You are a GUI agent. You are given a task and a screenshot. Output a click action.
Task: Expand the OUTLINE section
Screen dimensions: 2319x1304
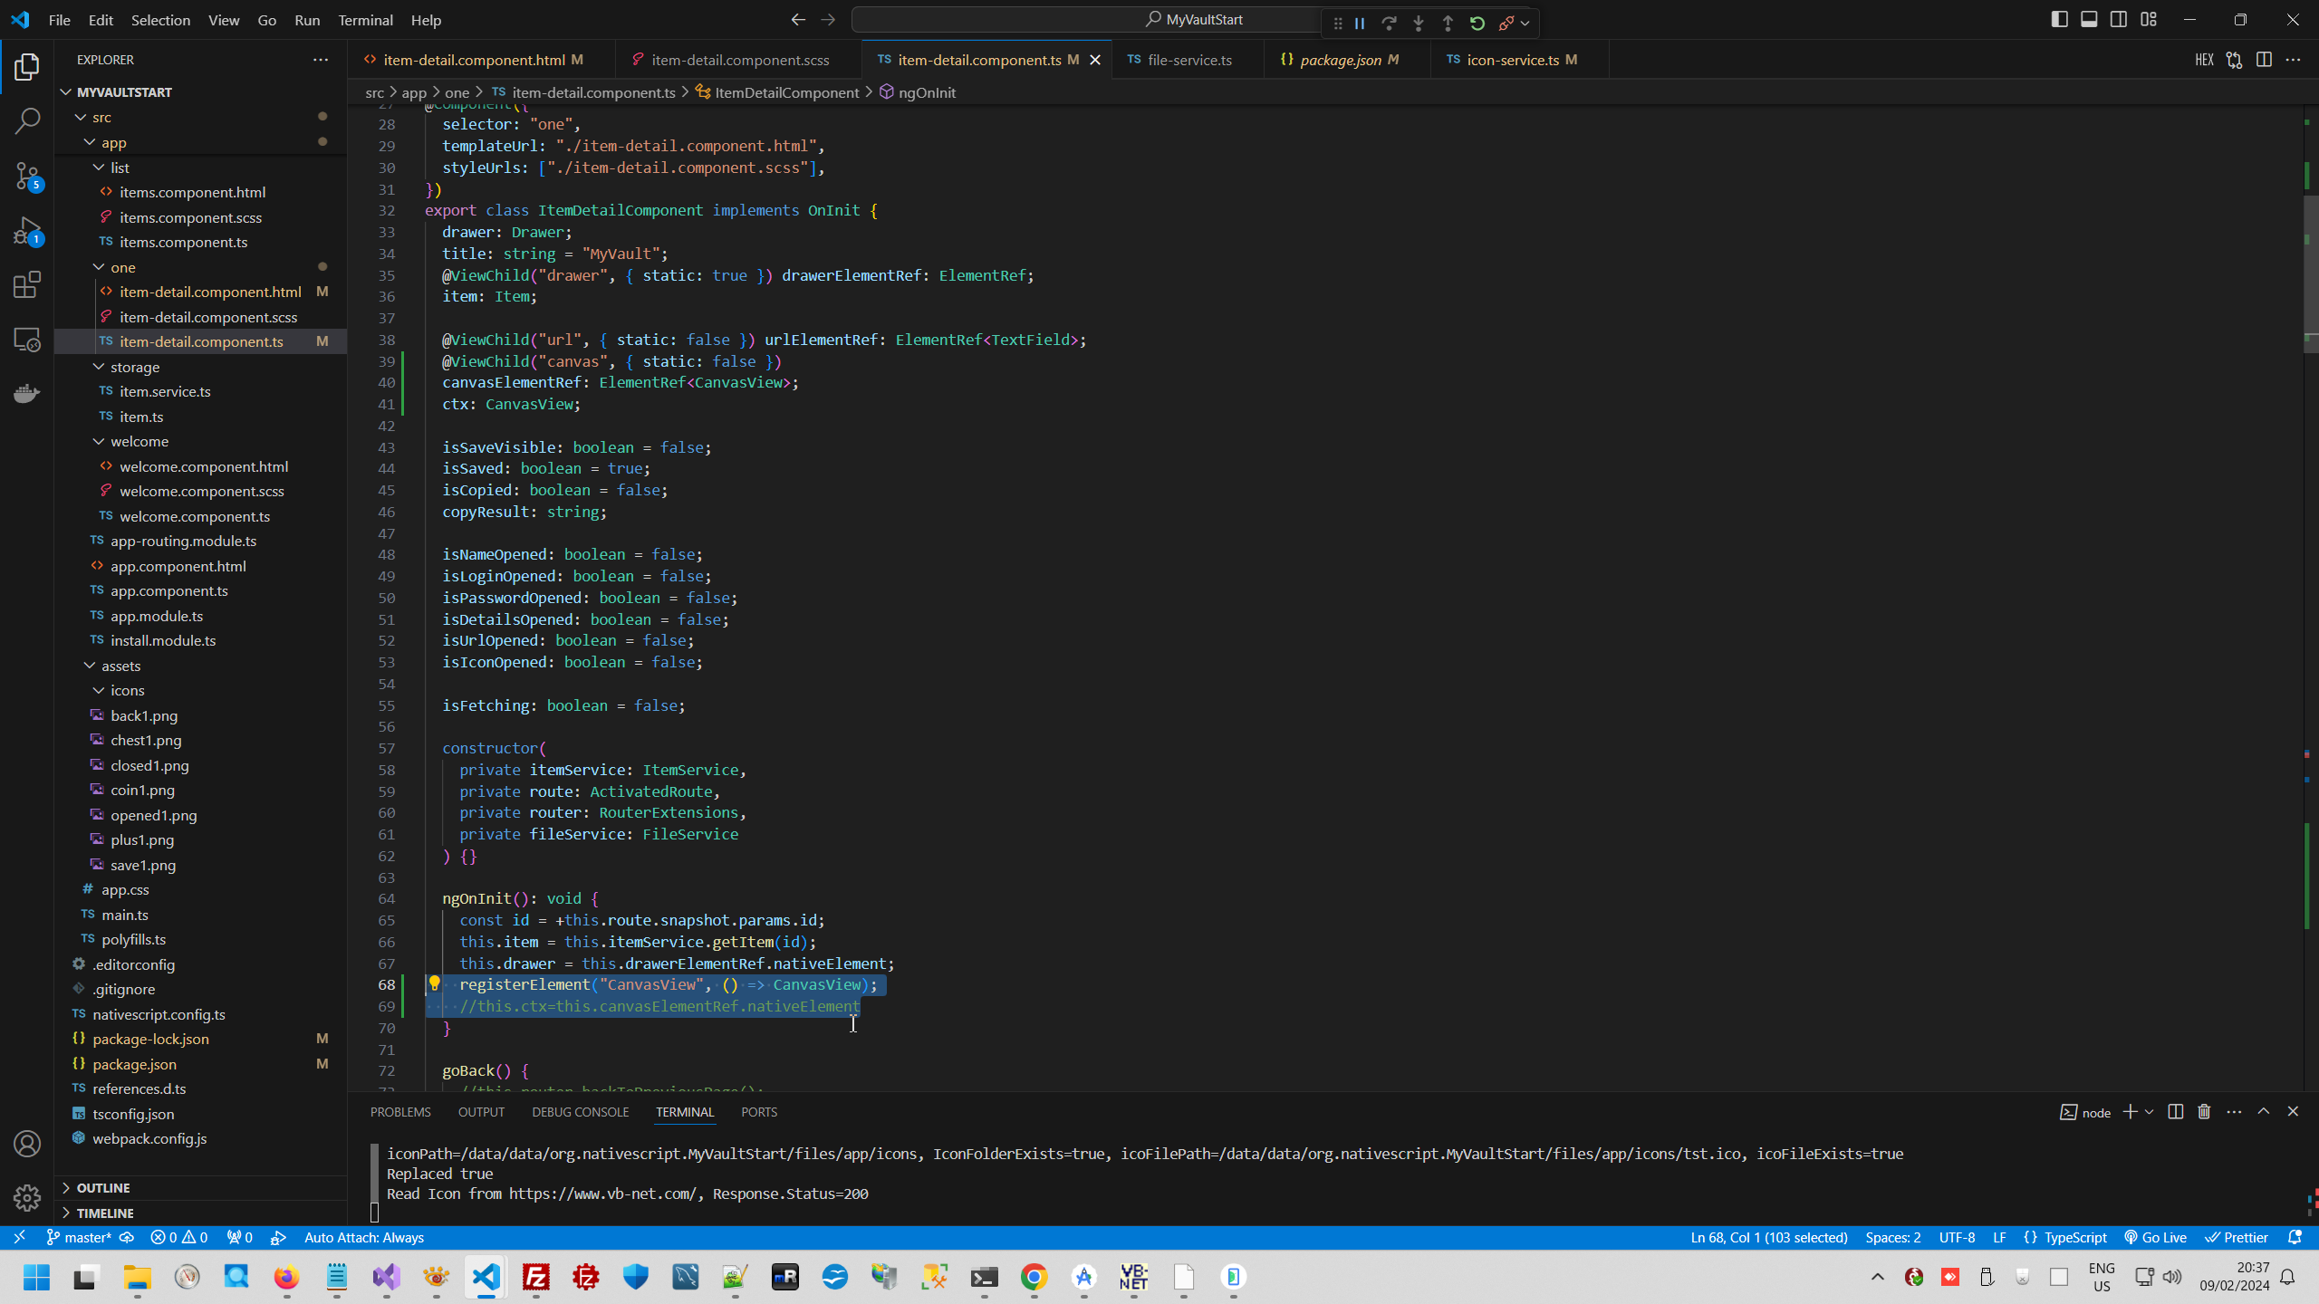102,1186
